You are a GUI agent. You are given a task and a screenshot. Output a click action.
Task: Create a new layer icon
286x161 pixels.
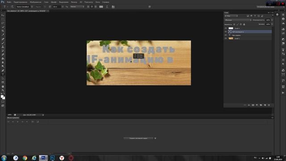(265, 105)
